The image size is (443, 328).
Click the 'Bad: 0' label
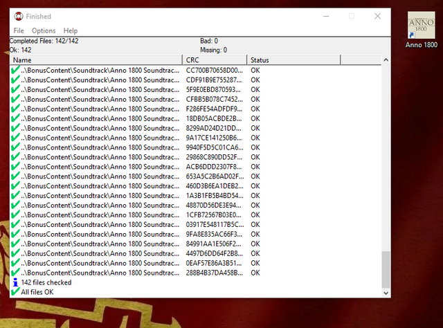(209, 41)
